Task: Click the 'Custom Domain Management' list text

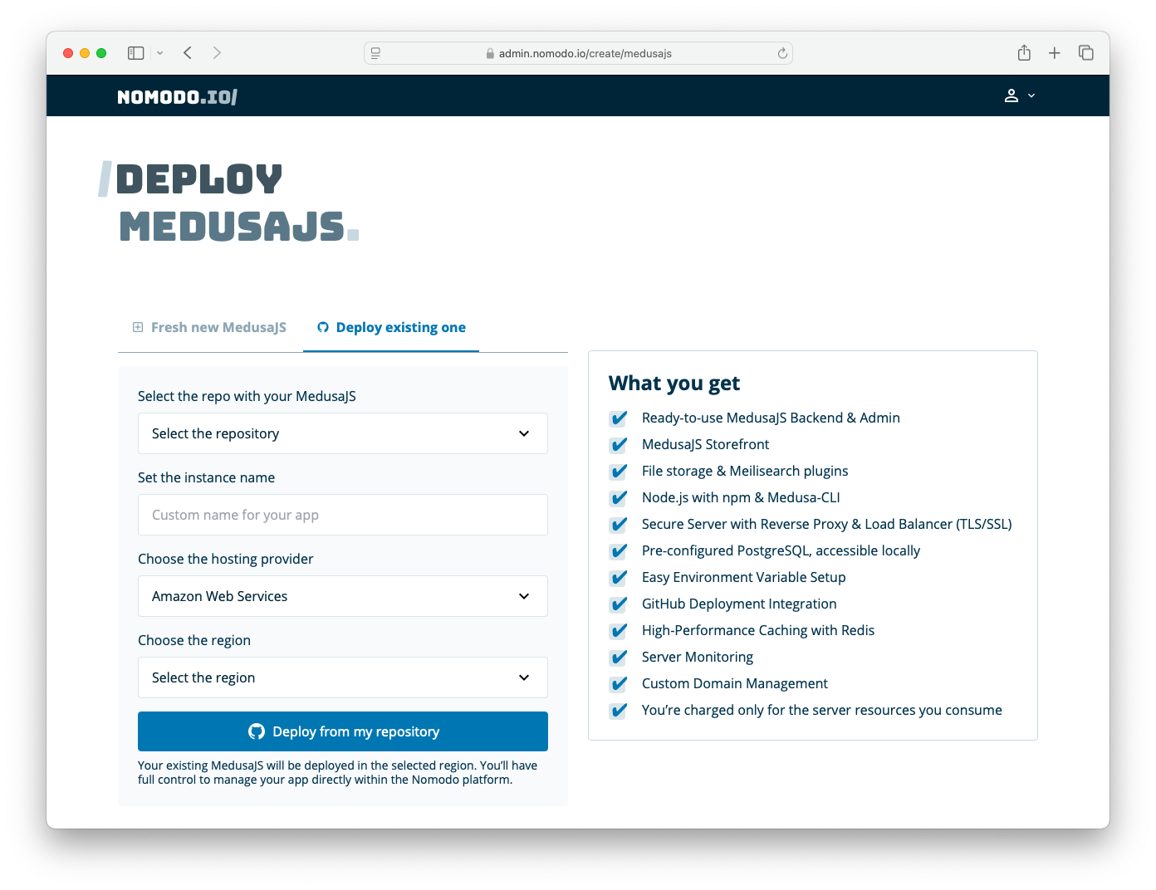Action: (735, 683)
